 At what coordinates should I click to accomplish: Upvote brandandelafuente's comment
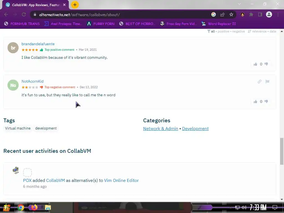point(255,64)
